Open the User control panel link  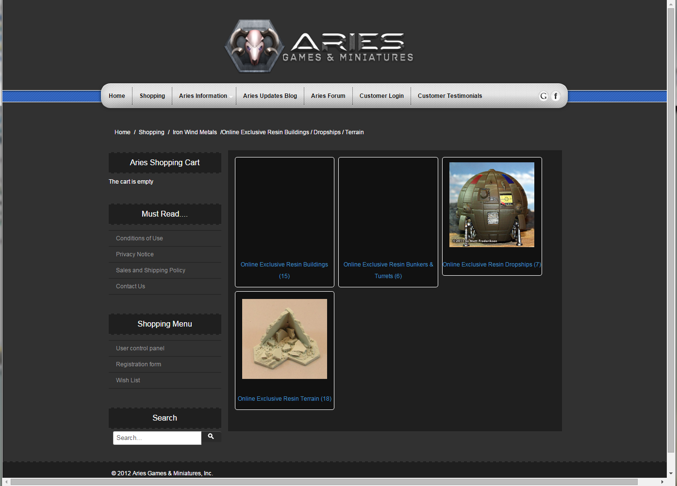tap(140, 348)
